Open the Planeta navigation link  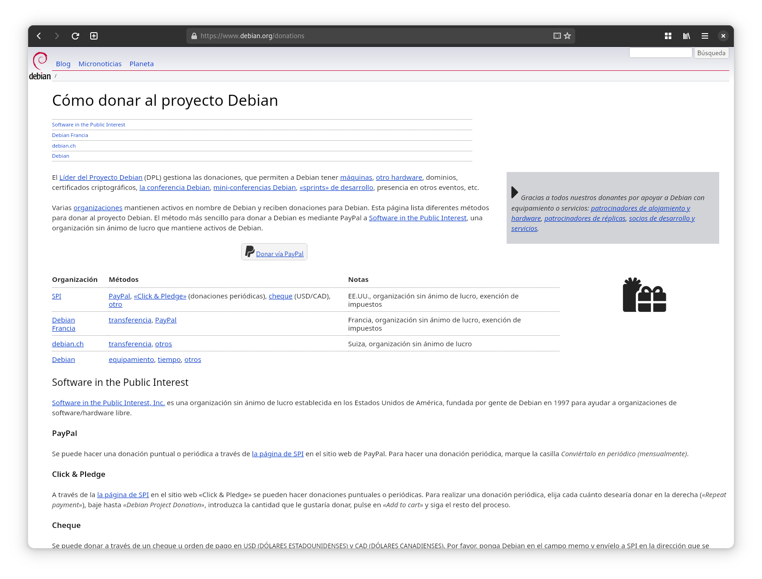click(142, 64)
